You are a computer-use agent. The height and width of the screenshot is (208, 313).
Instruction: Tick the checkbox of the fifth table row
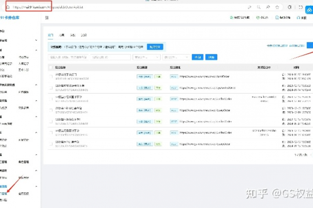click(x=51, y=122)
